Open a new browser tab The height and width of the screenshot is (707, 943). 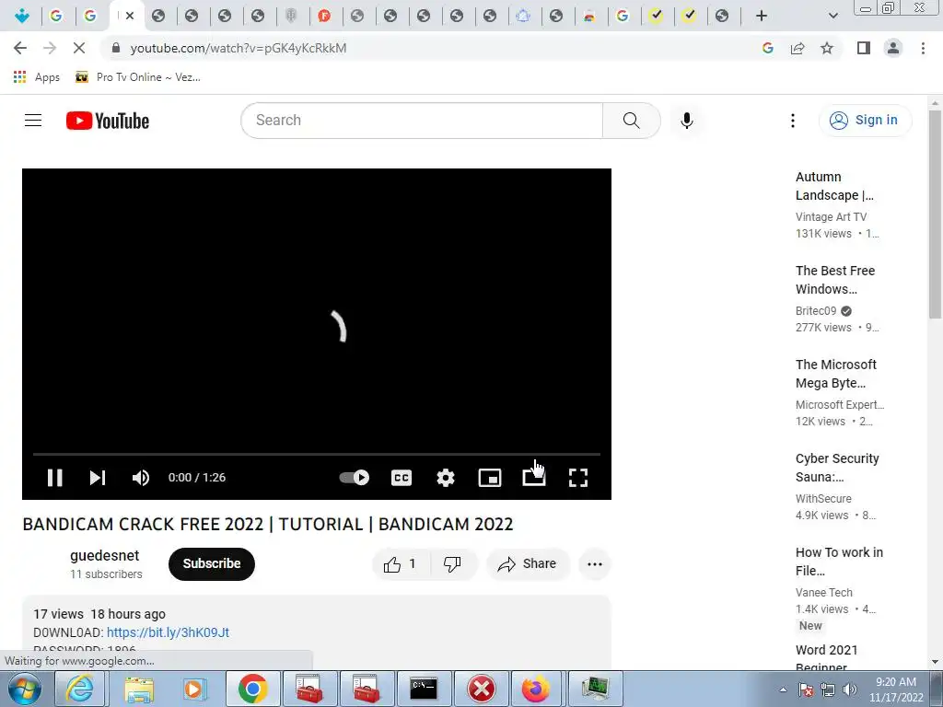762,16
